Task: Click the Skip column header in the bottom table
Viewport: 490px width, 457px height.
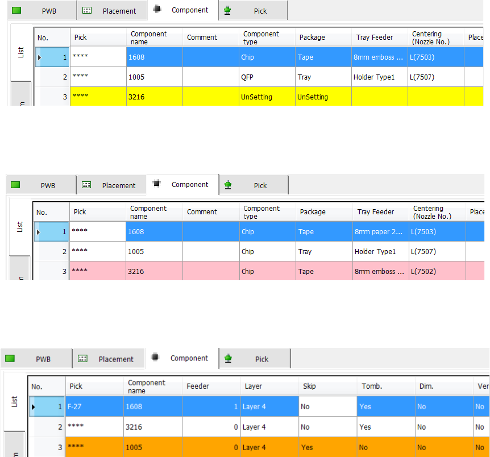Action: (x=328, y=387)
